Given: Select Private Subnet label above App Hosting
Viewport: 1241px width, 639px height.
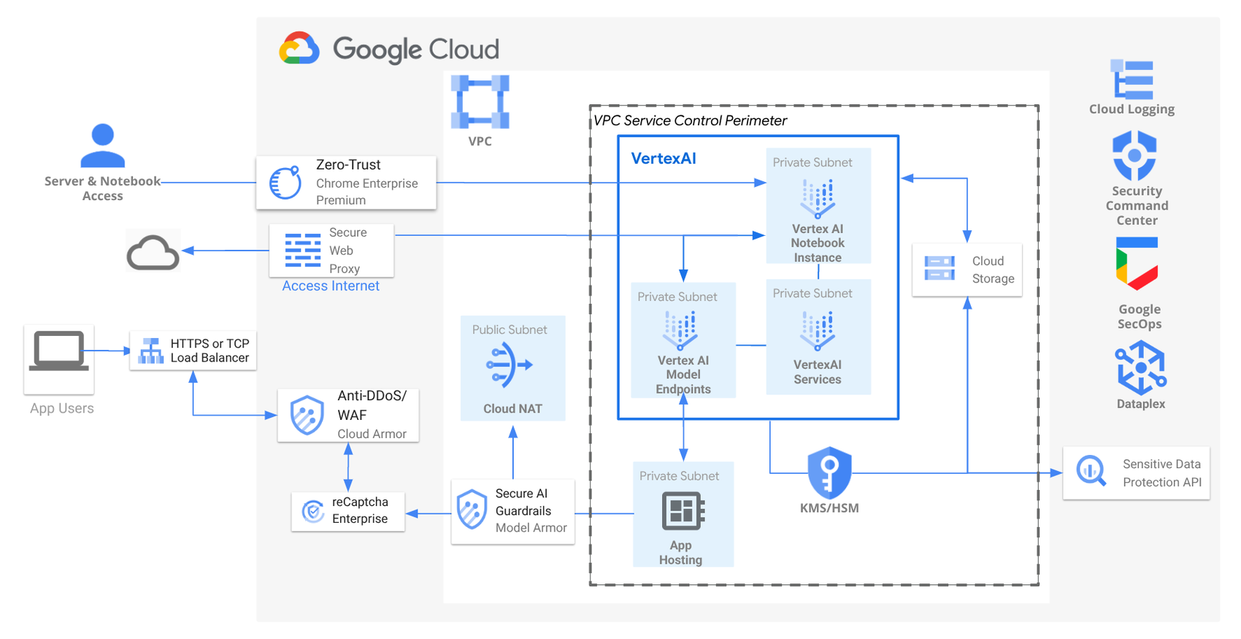Looking at the screenshot, I should (679, 475).
